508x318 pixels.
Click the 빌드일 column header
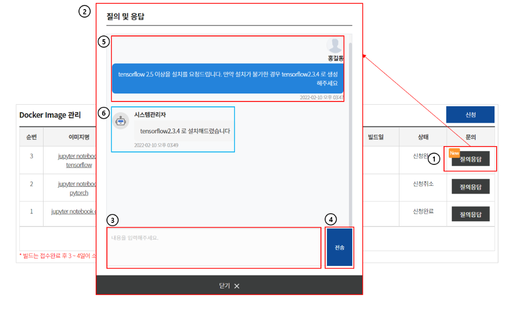click(x=376, y=137)
